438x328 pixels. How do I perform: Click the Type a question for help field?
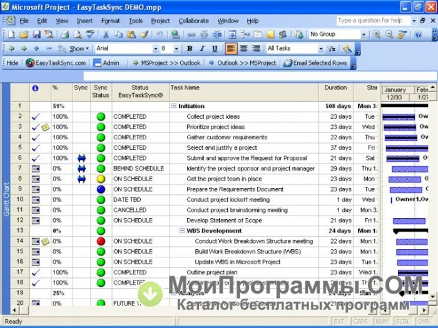[x=374, y=21]
